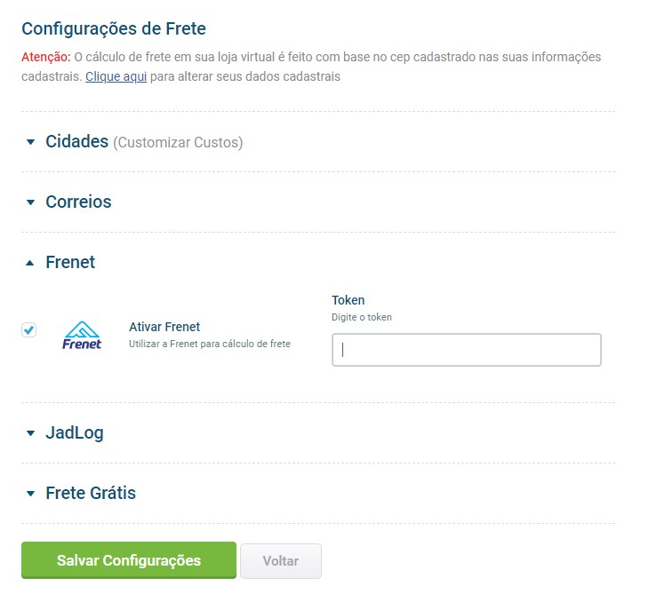This screenshot has width=649, height=610.
Task: Click the '(Customizar Custos)' subtitle text
Action: tap(178, 143)
